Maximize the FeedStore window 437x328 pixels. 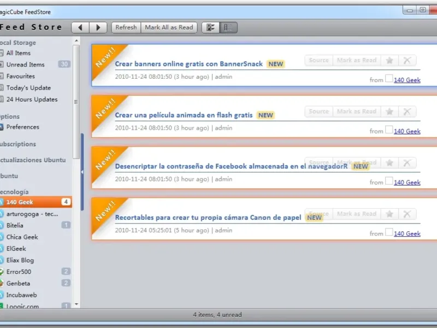tap(423, 10)
